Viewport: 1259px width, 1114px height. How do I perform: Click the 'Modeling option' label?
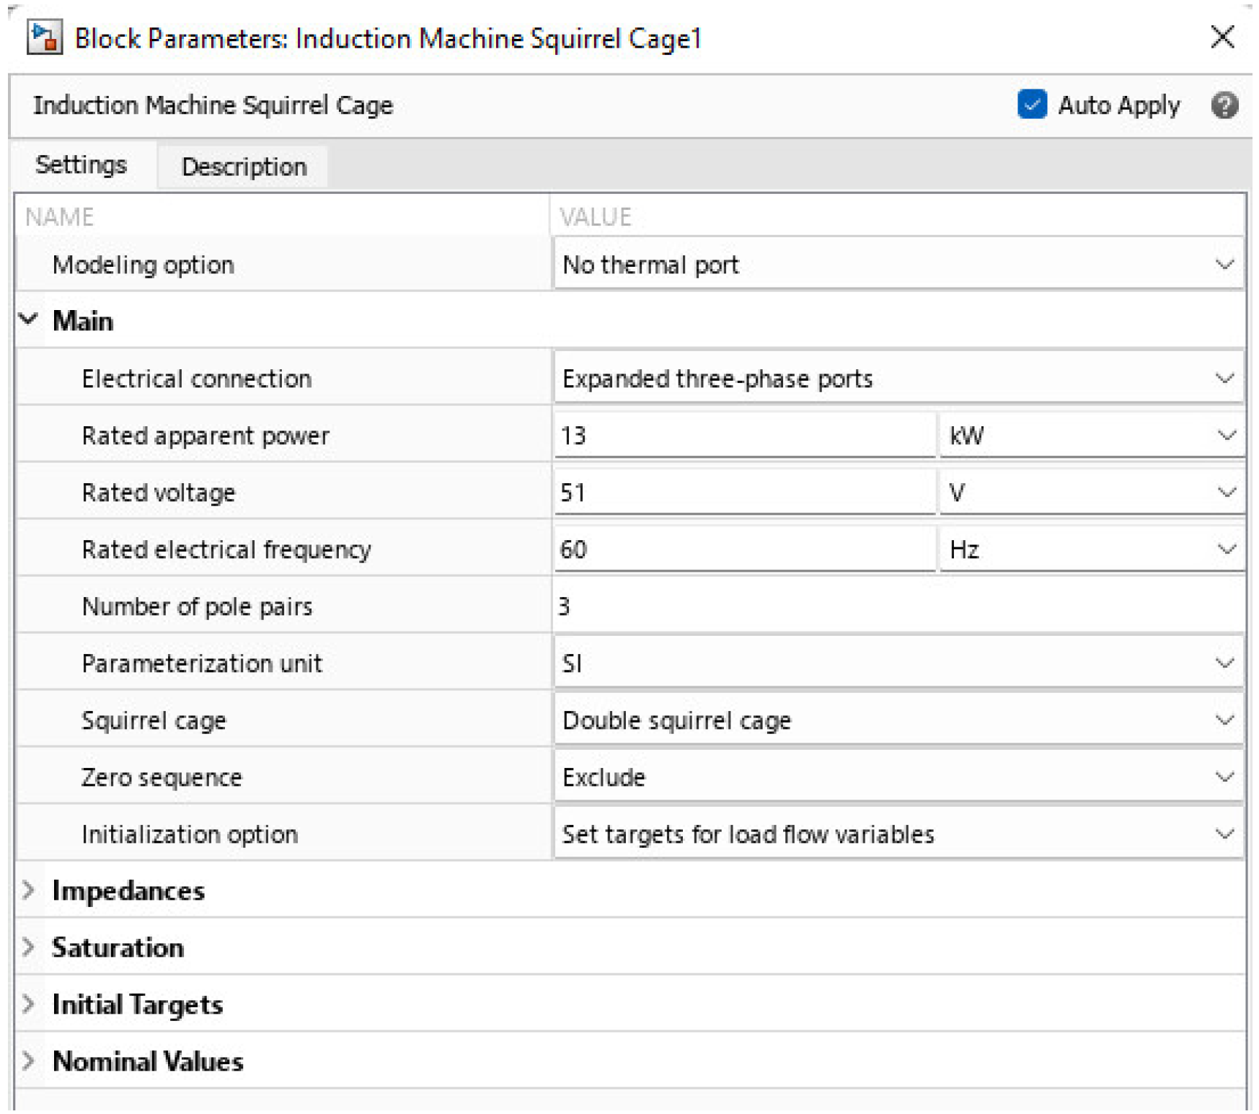point(143,265)
